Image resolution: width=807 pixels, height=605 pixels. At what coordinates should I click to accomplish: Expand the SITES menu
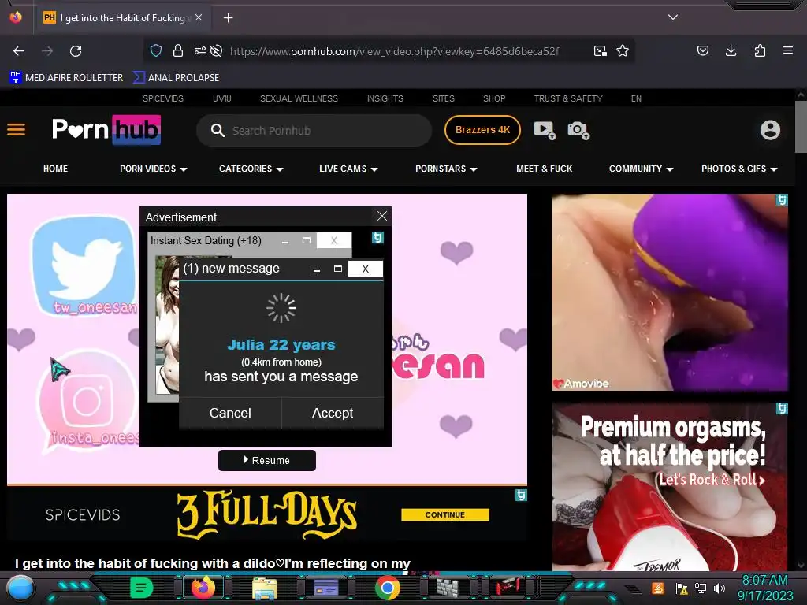click(443, 98)
